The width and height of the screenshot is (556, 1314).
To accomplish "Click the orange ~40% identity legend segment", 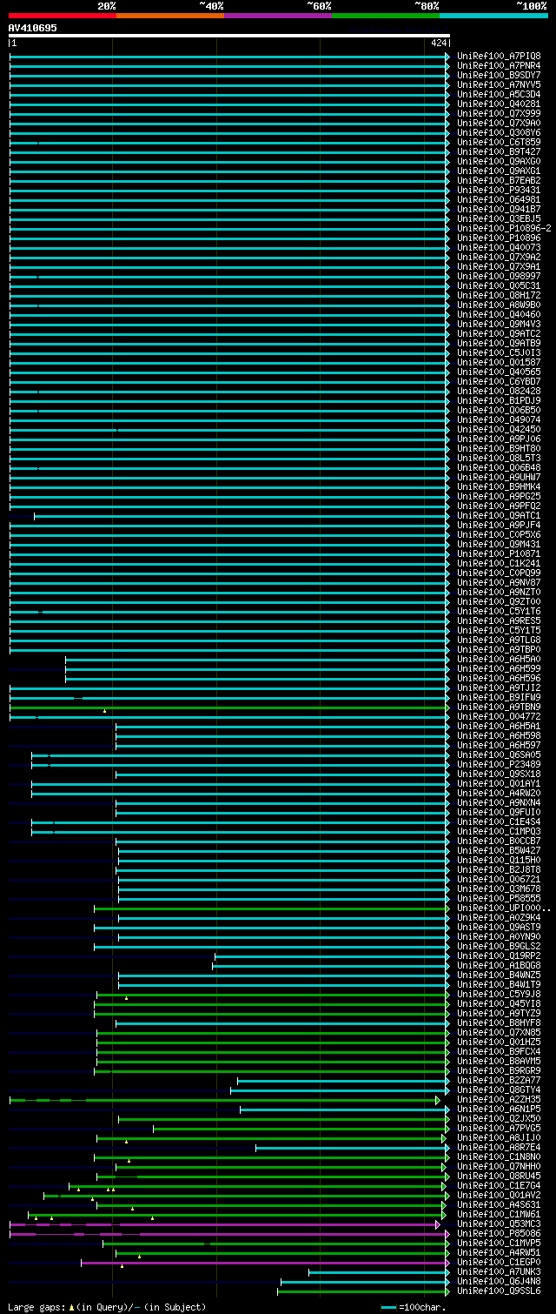I will (x=170, y=16).
